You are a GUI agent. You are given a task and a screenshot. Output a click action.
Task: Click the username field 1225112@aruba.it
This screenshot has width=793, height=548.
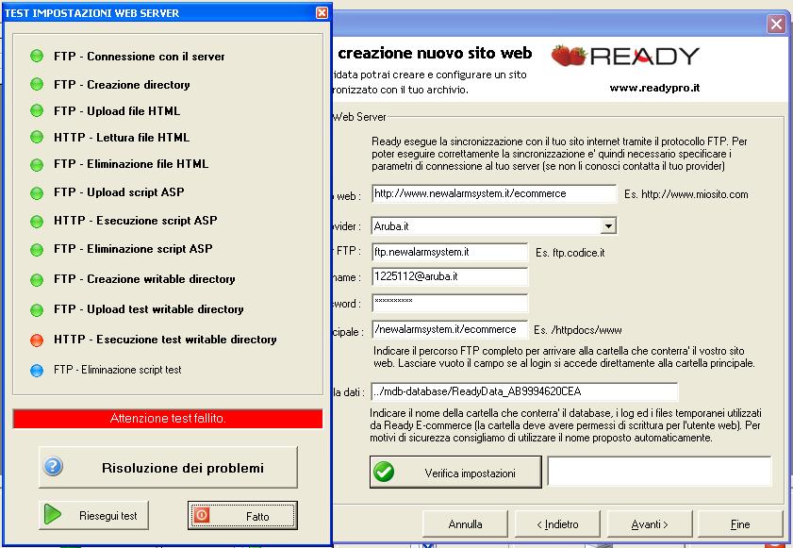click(450, 276)
